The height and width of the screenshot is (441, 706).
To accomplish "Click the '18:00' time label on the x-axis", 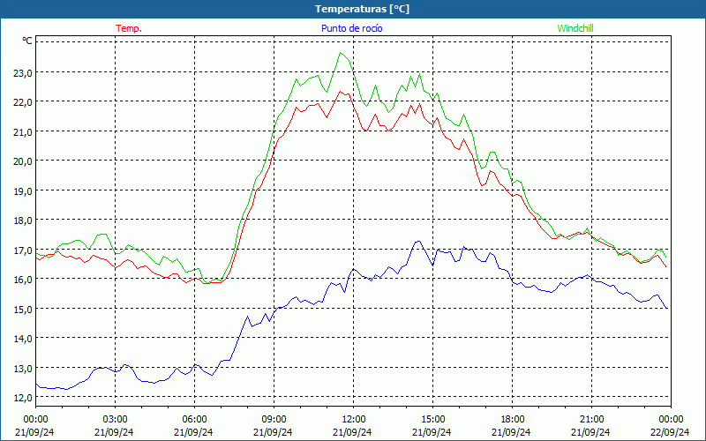I will pyautogui.click(x=512, y=420).
